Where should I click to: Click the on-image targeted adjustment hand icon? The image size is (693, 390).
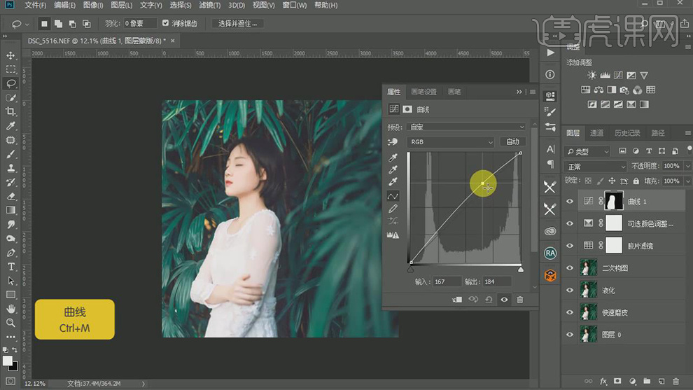(393, 142)
